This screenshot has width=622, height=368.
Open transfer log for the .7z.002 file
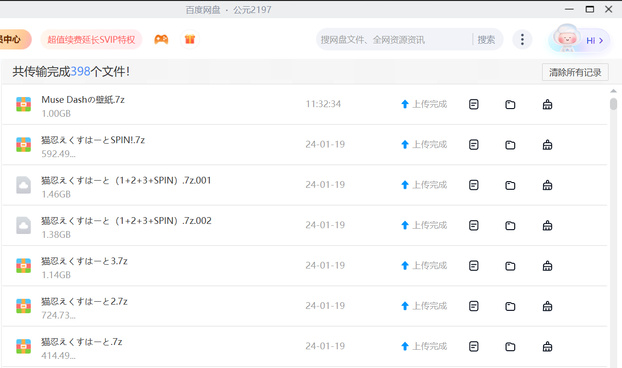(474, 225)
